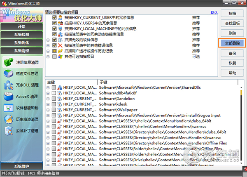This screenshot has width=247, height=177.
Task: Open the 系统清理 sidebar section
Action: (21, 51)
